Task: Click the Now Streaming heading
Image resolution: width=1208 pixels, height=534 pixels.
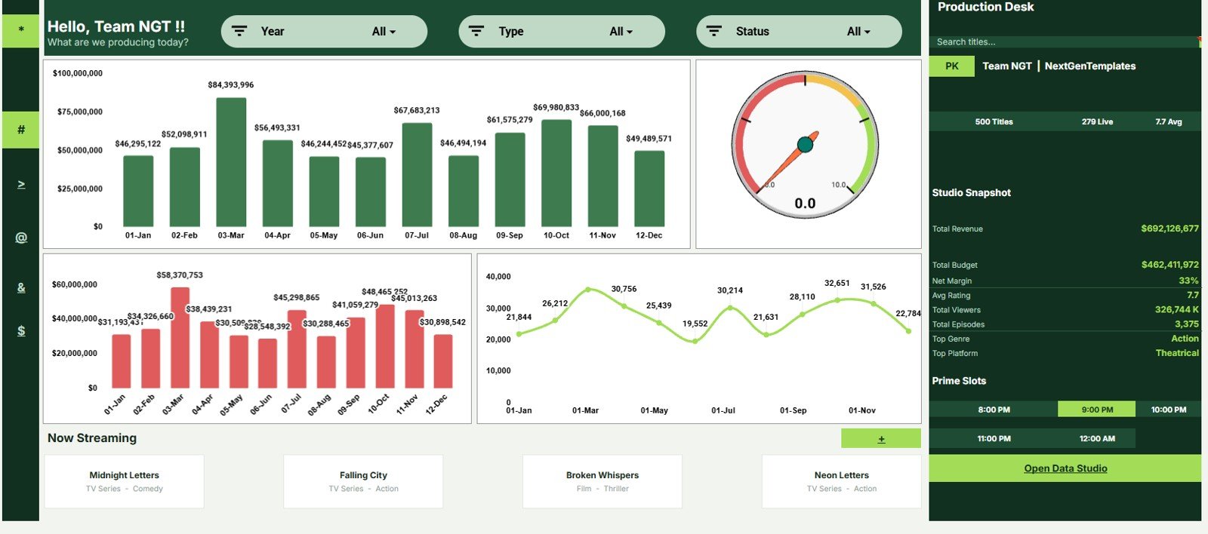Action: tap(92, 438)
